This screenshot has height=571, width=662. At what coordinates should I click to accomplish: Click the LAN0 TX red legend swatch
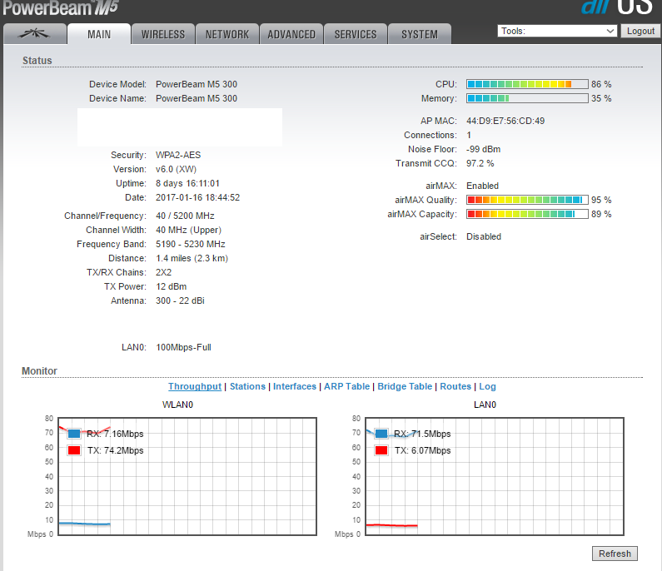click(x=381, y=450)
